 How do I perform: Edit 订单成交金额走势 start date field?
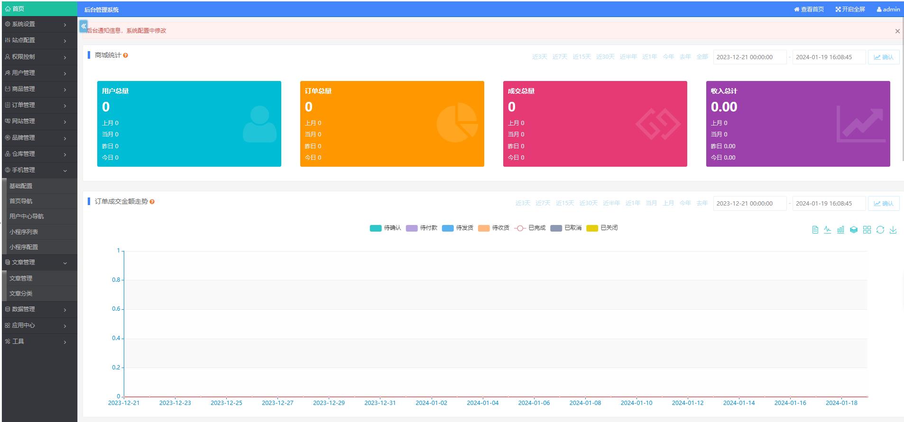[750, 204]
